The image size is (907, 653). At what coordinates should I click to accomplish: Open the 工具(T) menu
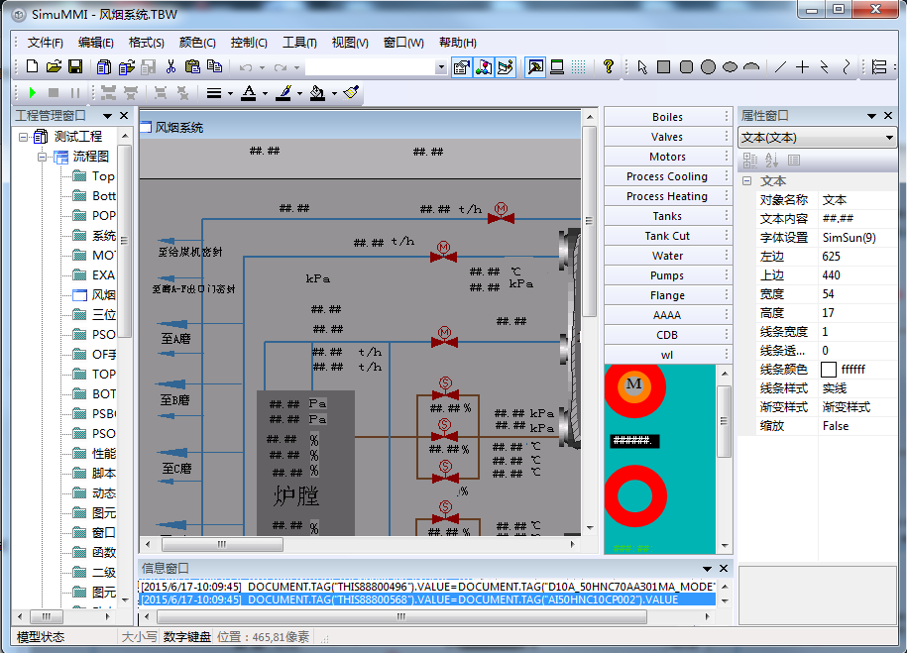pyautogui.click(x=299, y=43)
